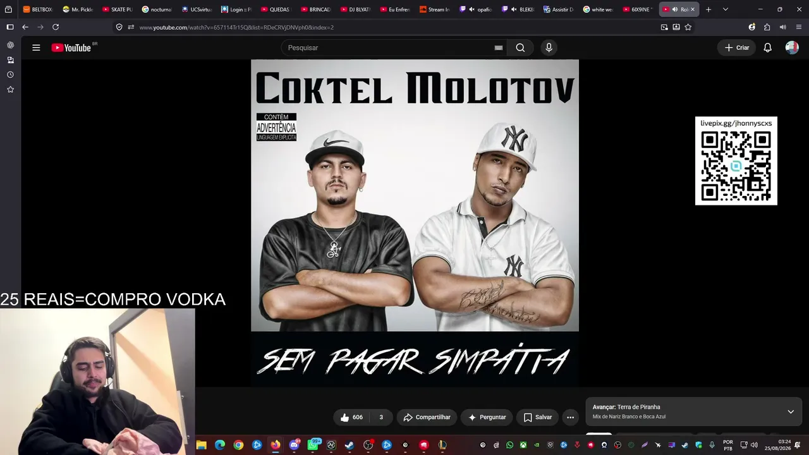Viewport: 809px width, 455px height.
Task: Open the Criar menu
Action: [x=737, y=47]
